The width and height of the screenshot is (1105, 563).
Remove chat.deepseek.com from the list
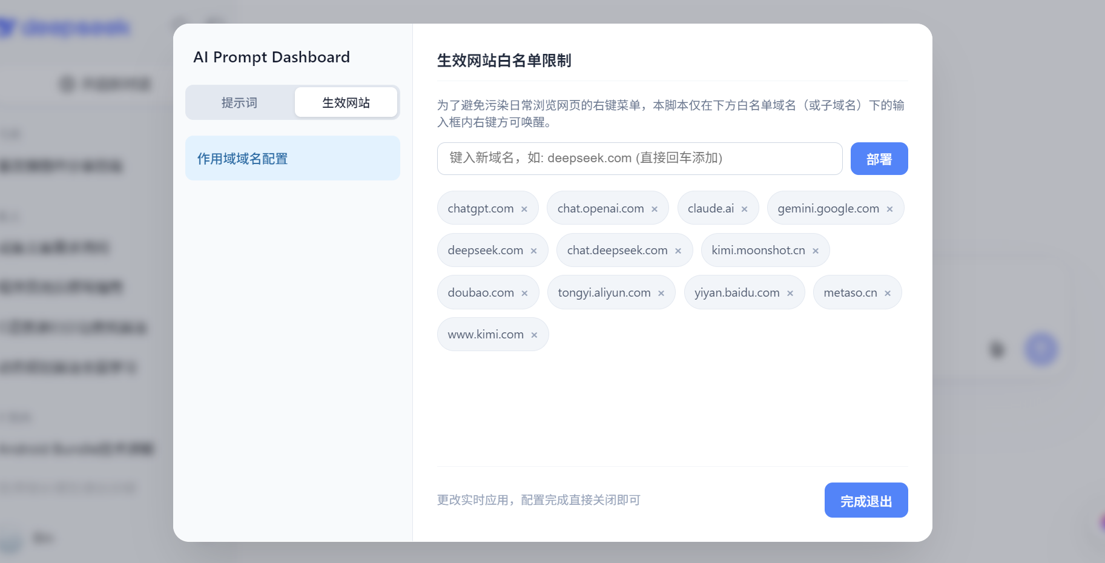(678, 251)
